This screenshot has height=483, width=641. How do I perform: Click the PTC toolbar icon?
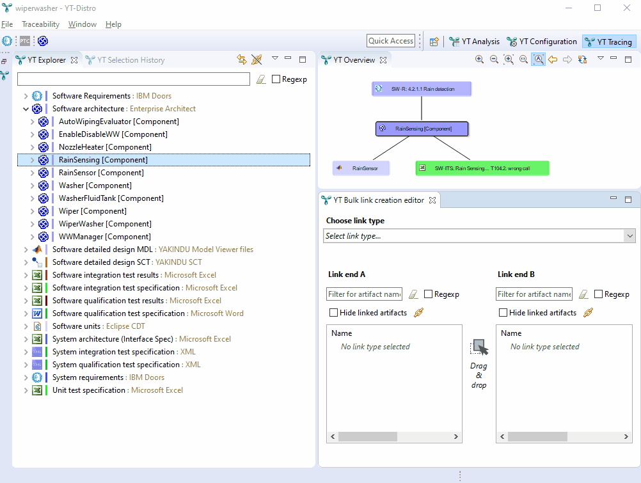(25, 41)
